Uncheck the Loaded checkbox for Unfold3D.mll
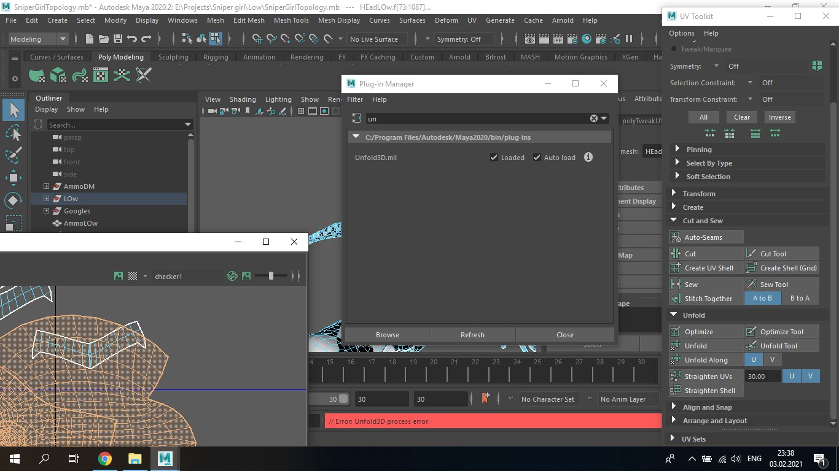 point(494,158)
